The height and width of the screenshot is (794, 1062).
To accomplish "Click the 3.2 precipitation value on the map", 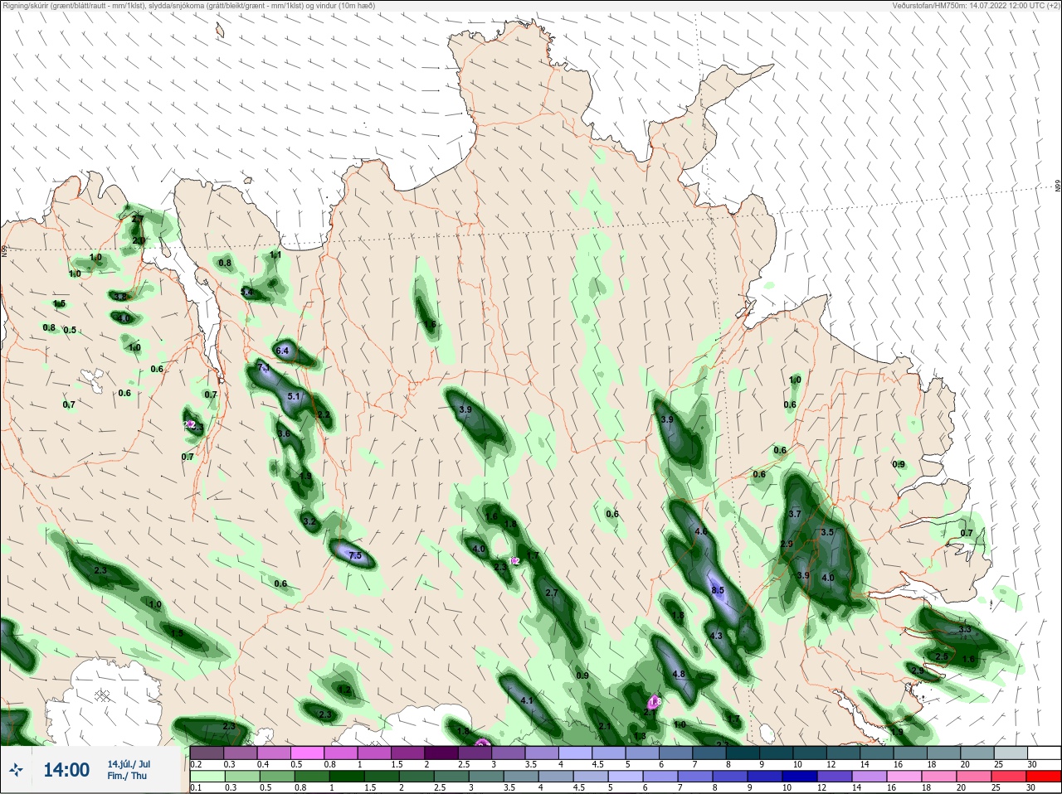I will pos(309,521).
